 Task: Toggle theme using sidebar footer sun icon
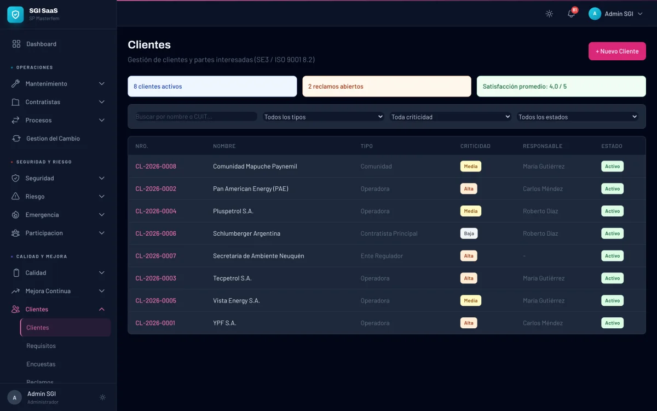(x=102, y=397)
